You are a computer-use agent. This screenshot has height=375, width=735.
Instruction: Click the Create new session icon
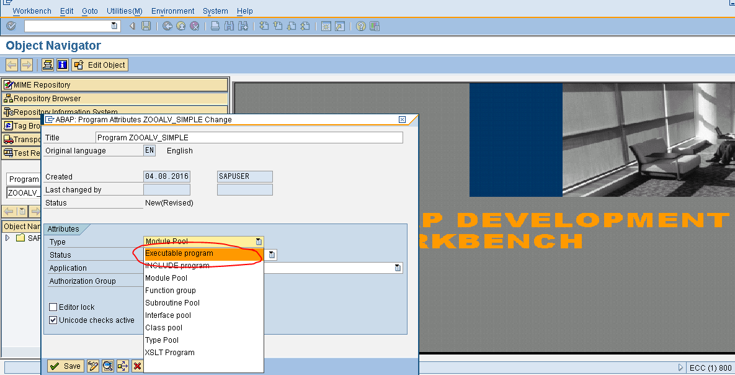pos(325,26)
